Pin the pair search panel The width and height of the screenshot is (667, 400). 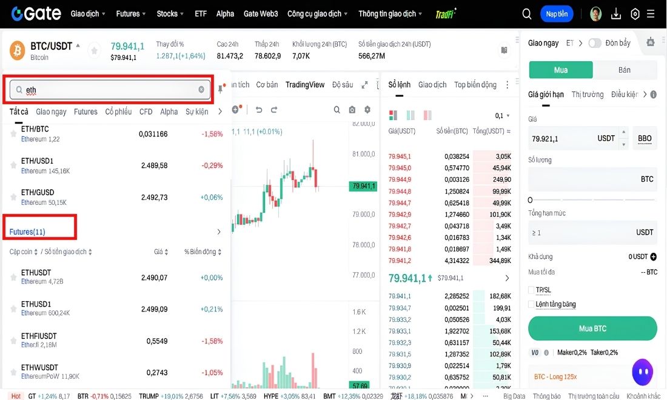pyautogui.click(x=220, y=88)
